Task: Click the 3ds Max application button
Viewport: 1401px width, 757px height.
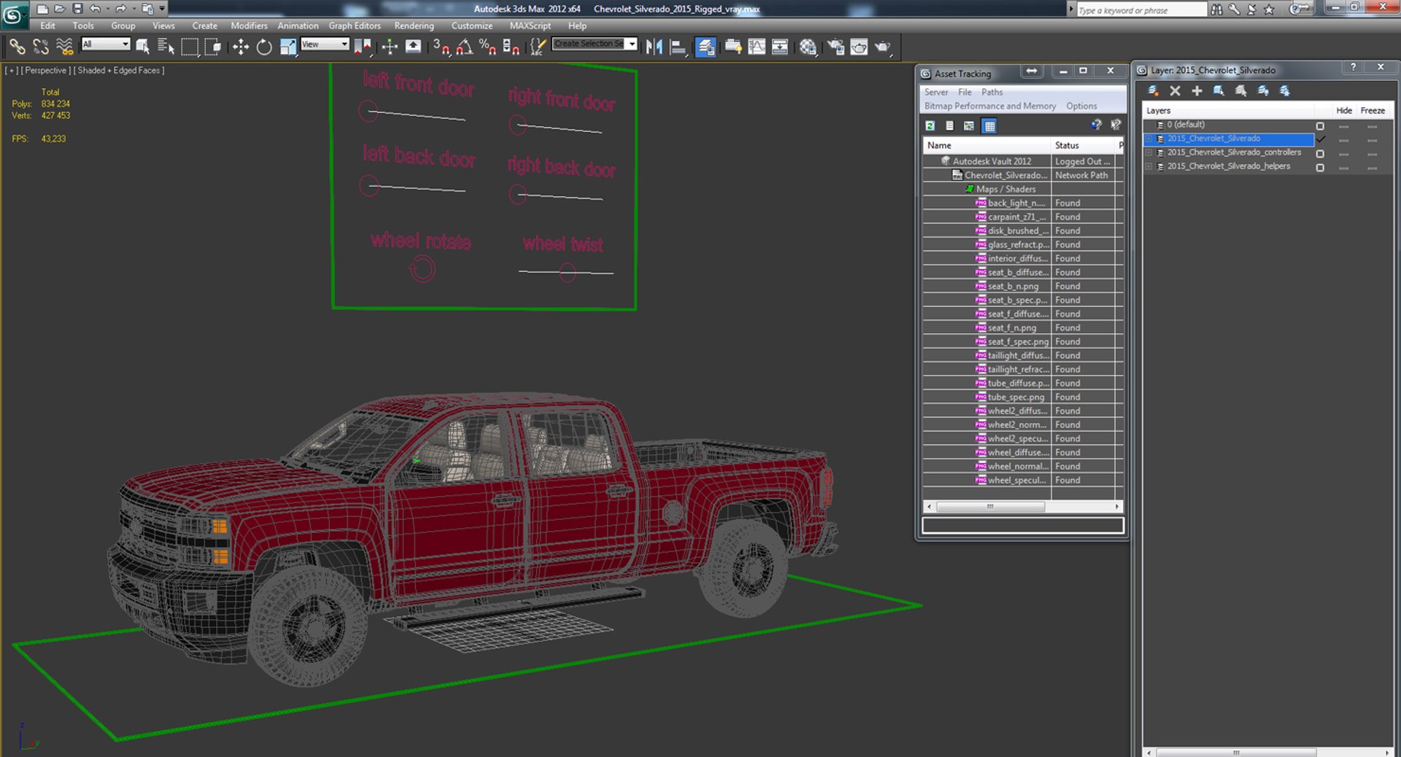Action: (14, 15)
